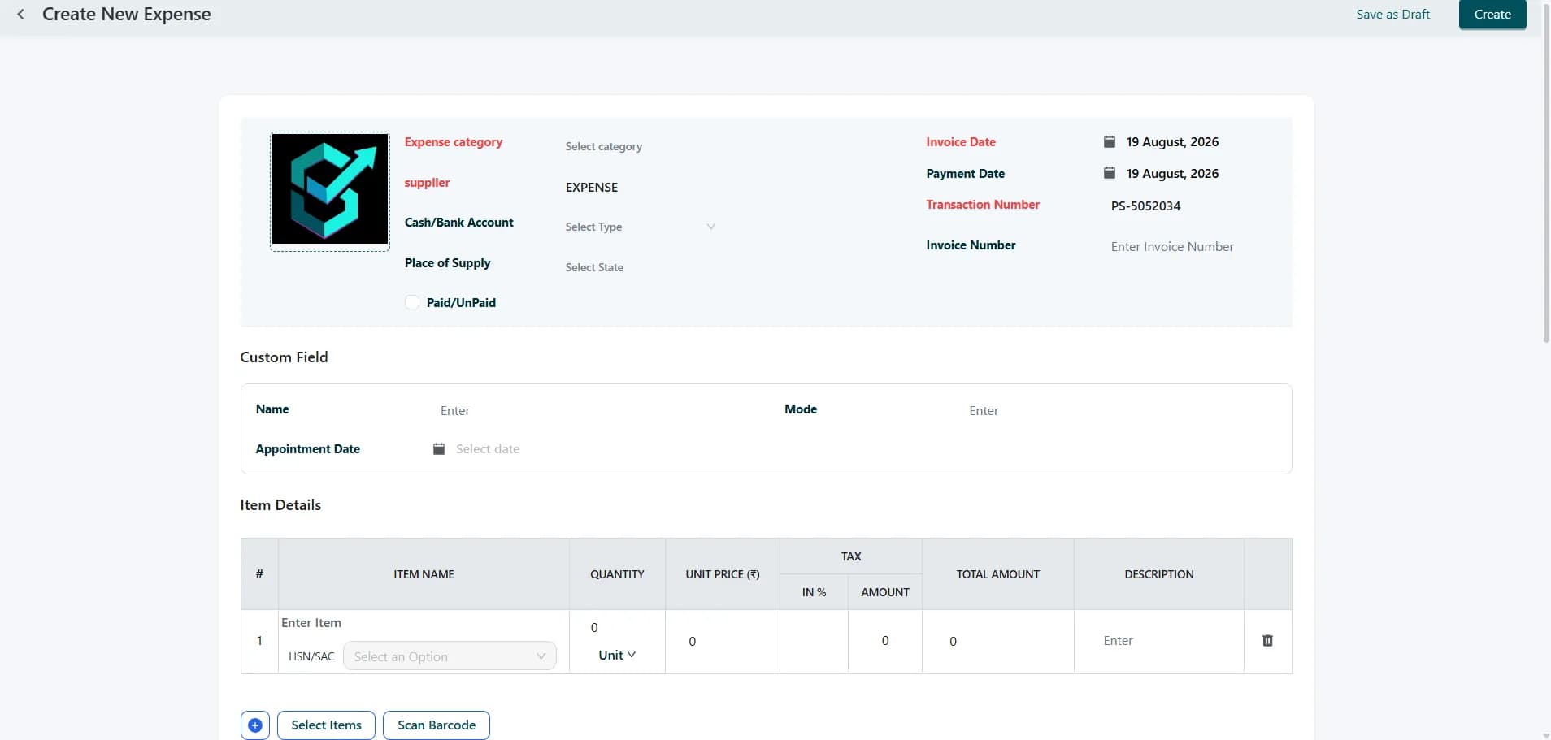
Task: Delete item row 1 trash icon
Action: point(1267,641)
